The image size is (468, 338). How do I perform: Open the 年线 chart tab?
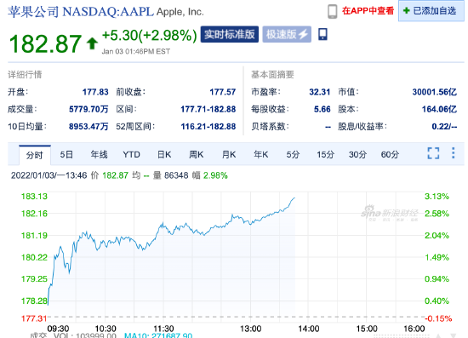[x=99, y=155]
